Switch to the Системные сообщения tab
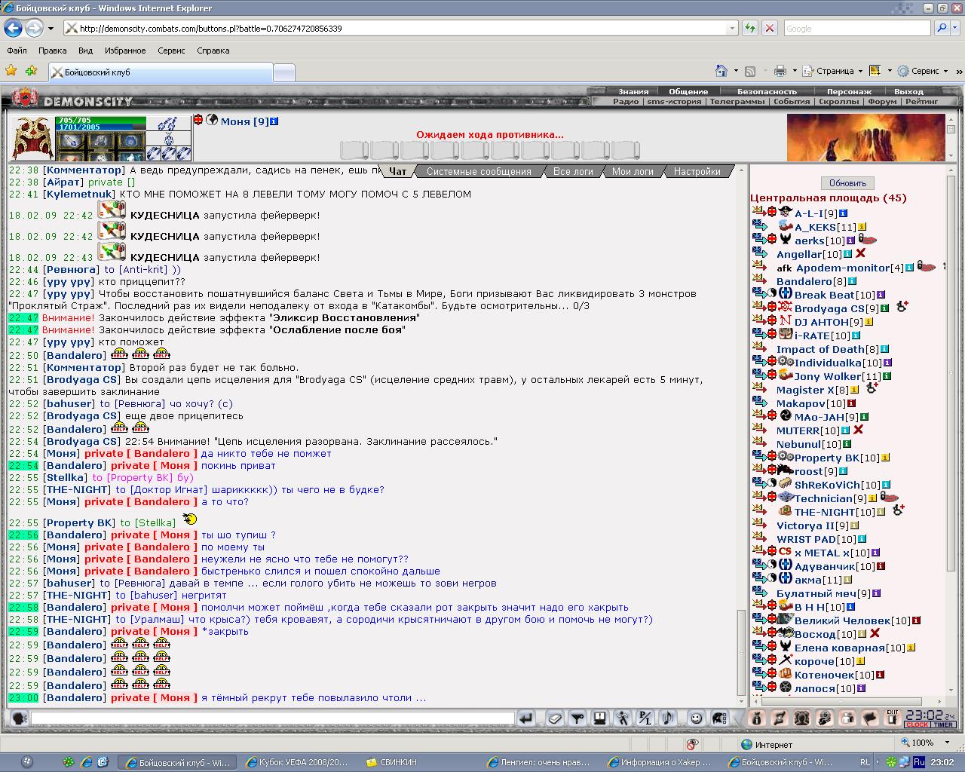 479,171
